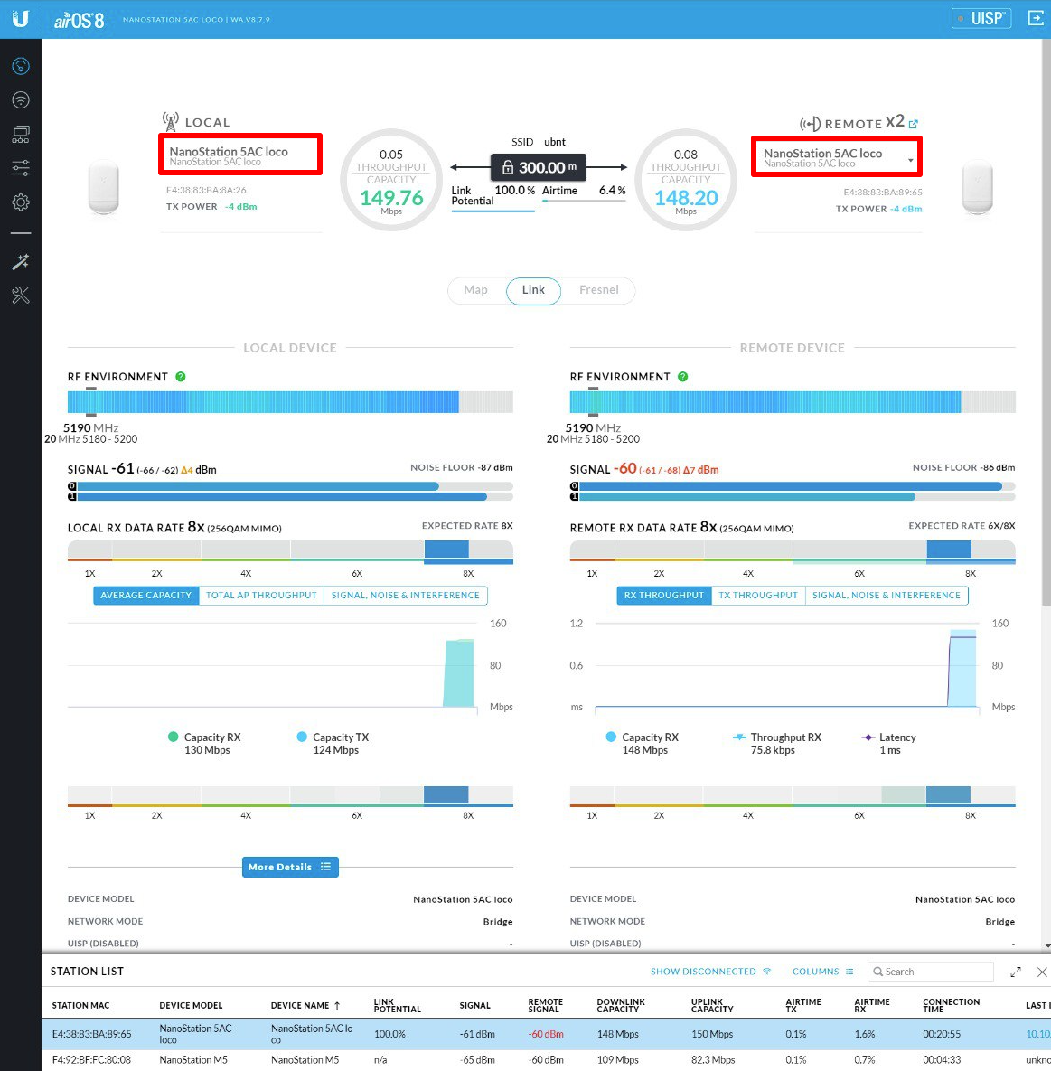Select the Link view tab
Image resolution: width=1051 pixels, height=1071 pixels.
point(533,290)
